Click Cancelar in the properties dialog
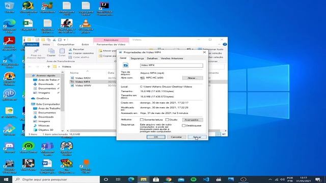Image resolution: width=326 pixels, height=183 pixels. tap(176, 137)
